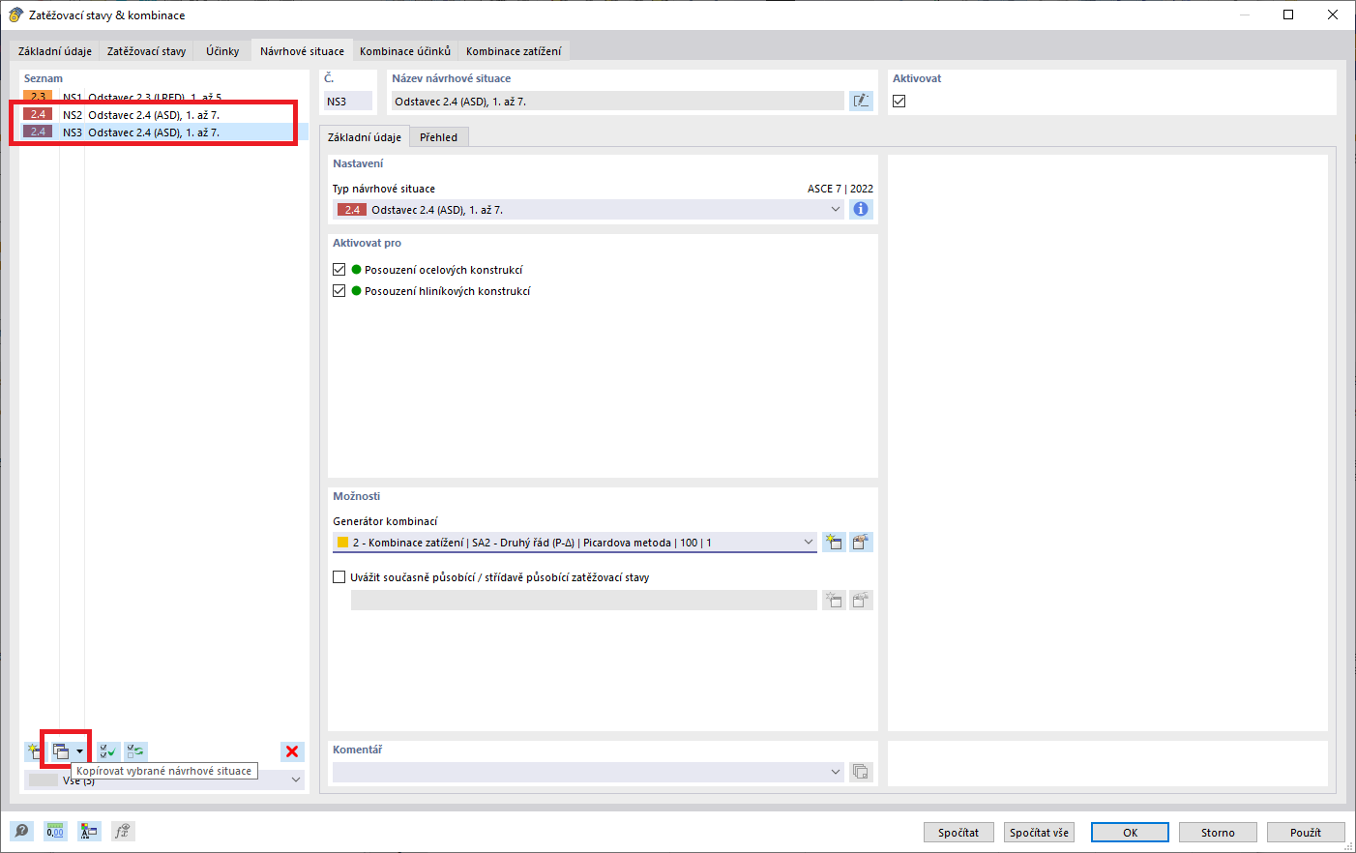Open the Návrhové situace tab
This screenshot has width=1356, height=853.
coord(302,51)
